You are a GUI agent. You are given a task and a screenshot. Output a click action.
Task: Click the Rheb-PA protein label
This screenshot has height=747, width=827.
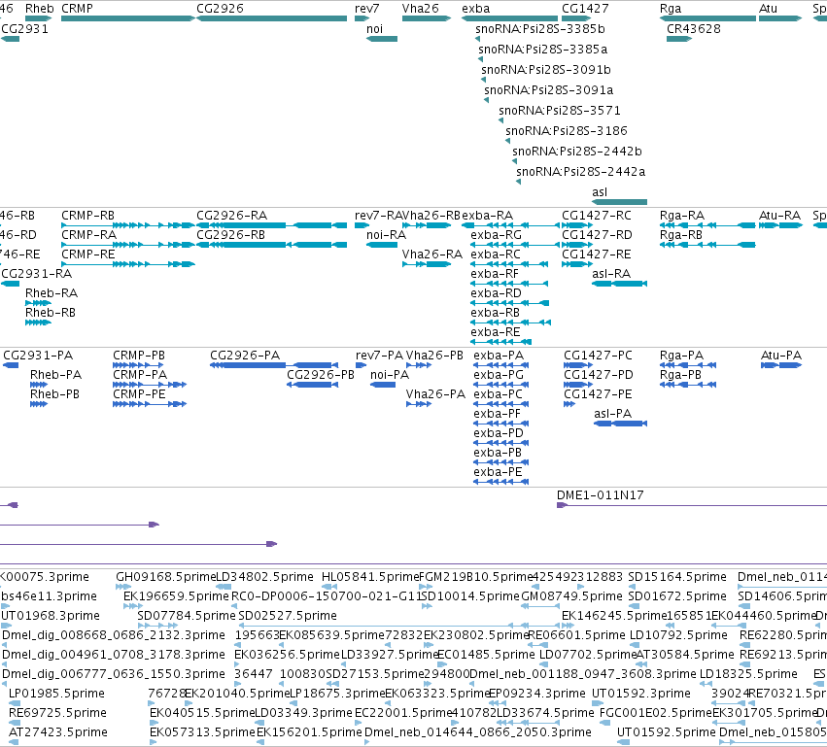pyautogui.click(x=55, y=375)
